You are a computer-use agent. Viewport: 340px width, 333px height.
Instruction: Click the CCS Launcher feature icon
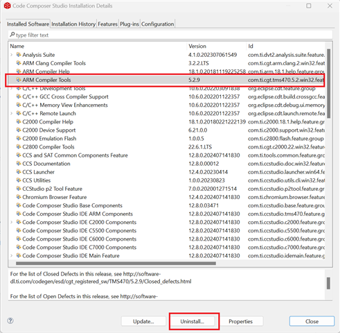point(19,172)
